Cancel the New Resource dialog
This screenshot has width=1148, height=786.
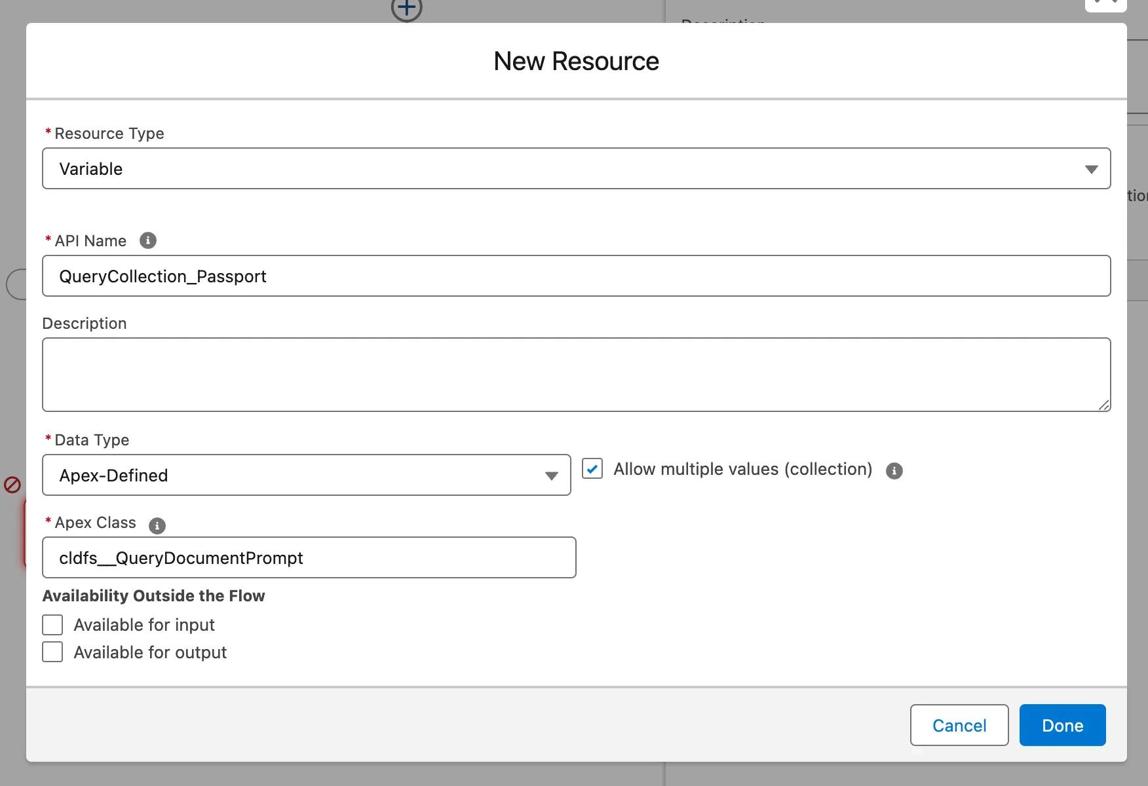(x=959, y=725)
